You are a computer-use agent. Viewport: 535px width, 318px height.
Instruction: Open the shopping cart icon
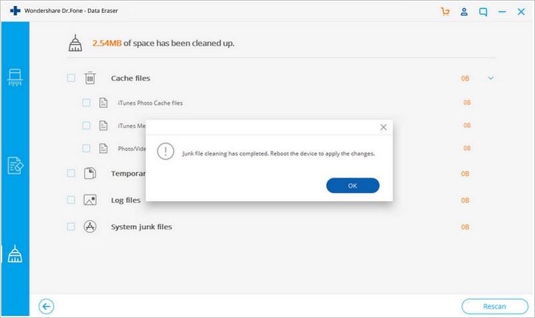click(445, 11)
